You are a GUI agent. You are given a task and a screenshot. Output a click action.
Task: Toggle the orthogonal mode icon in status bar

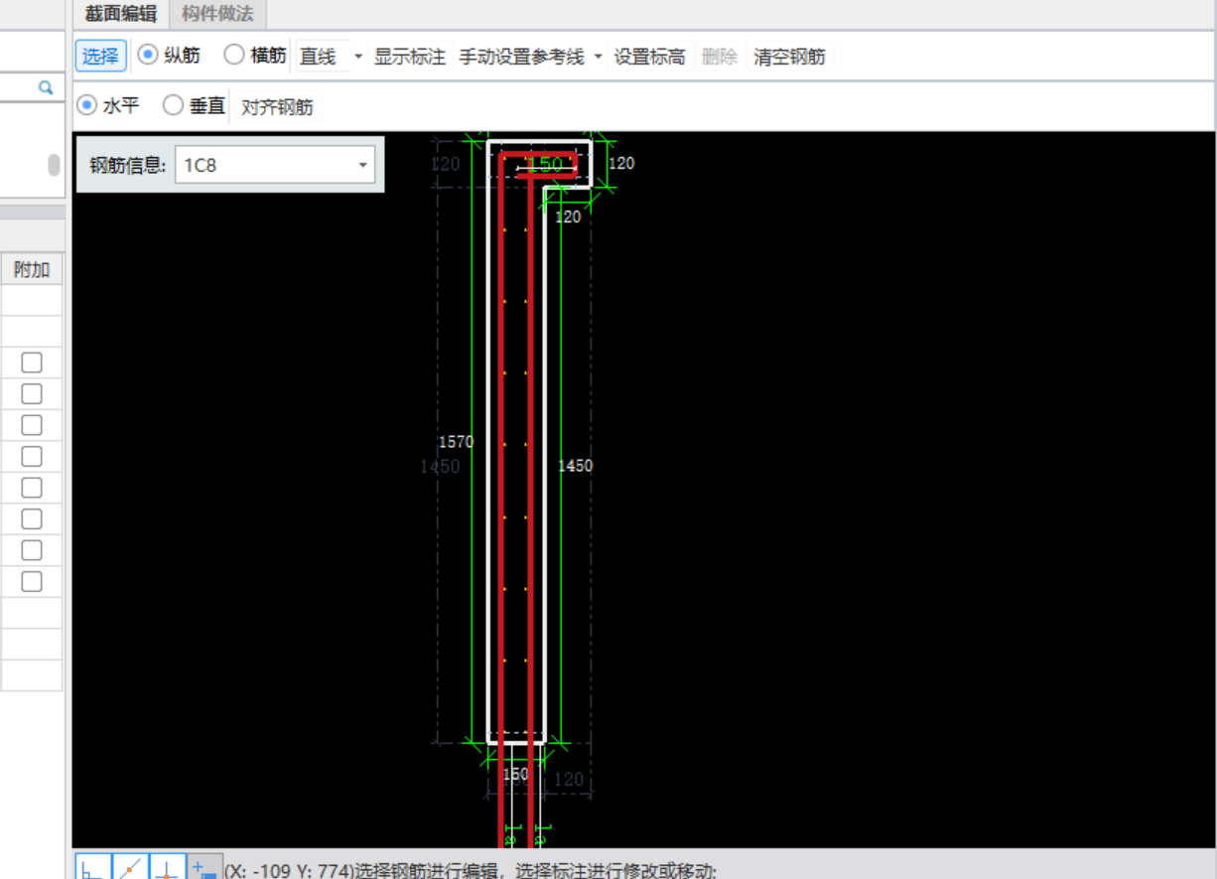(94, 866)
